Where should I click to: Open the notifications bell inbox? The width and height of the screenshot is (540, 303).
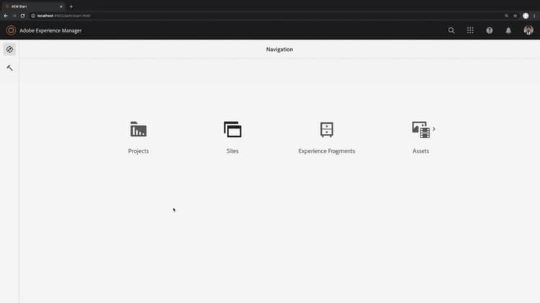pos(508,30)
